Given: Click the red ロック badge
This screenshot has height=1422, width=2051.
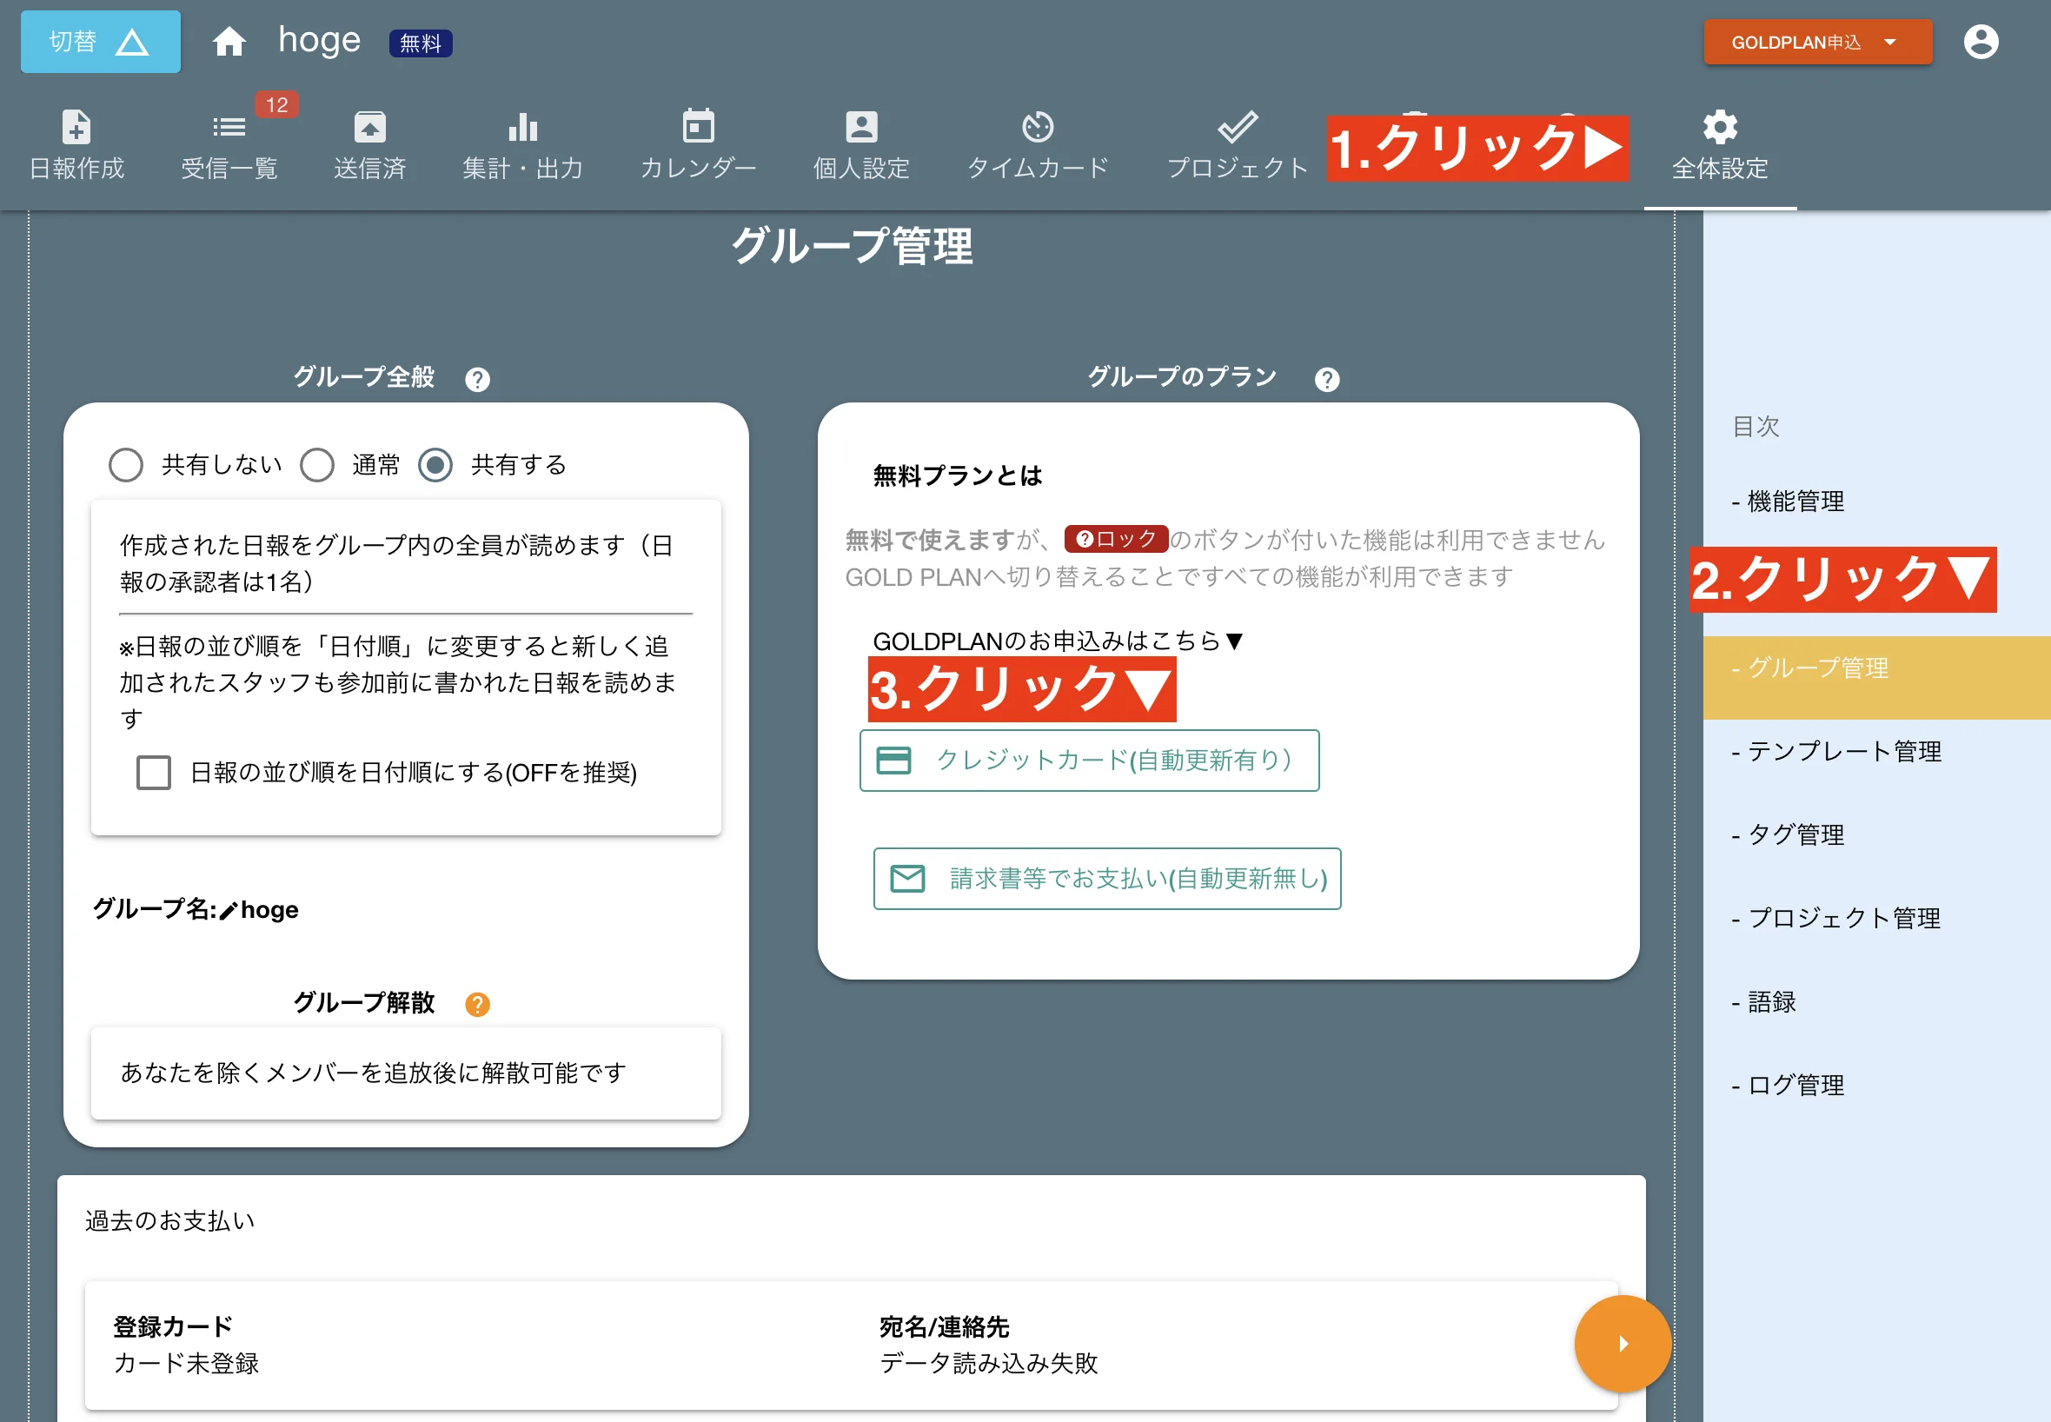Looking at the screenshot, I should (1116, 539).
